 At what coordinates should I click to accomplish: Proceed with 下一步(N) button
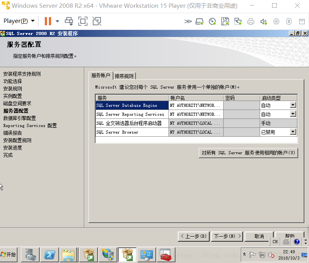tap(227, 236)
